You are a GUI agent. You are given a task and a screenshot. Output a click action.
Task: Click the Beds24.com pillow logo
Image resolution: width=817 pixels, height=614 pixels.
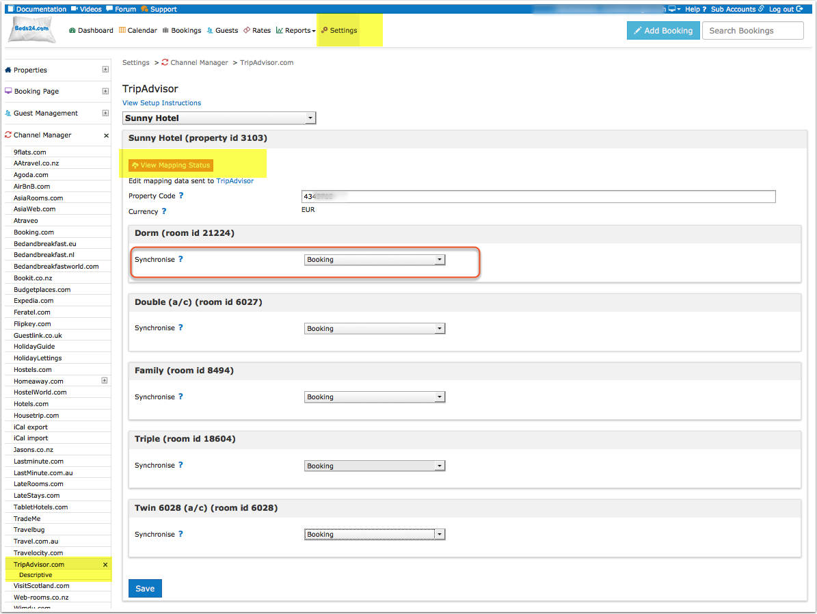coord(31,30)
